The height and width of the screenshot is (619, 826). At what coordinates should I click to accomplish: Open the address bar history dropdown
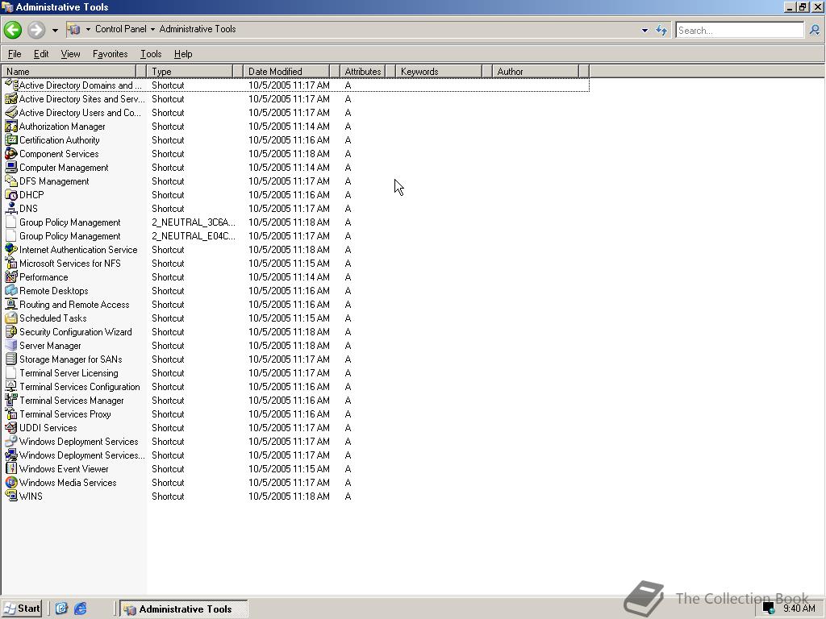click(645, 30)
